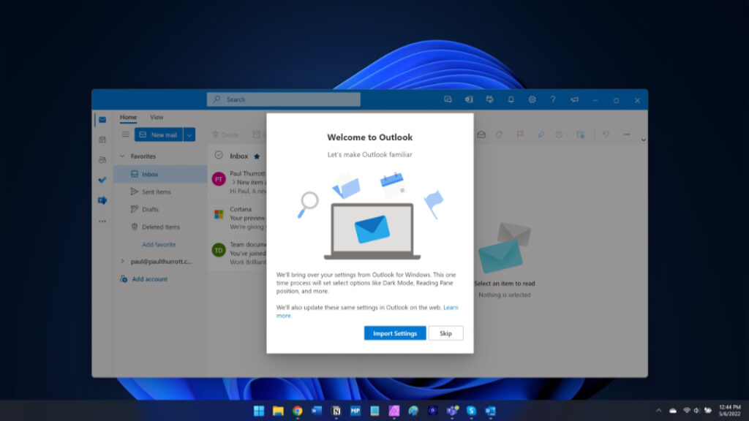This screenshot has height=421, width=749.
Task: Open the notifications bell in the title bar
Action: coord(511,99)
